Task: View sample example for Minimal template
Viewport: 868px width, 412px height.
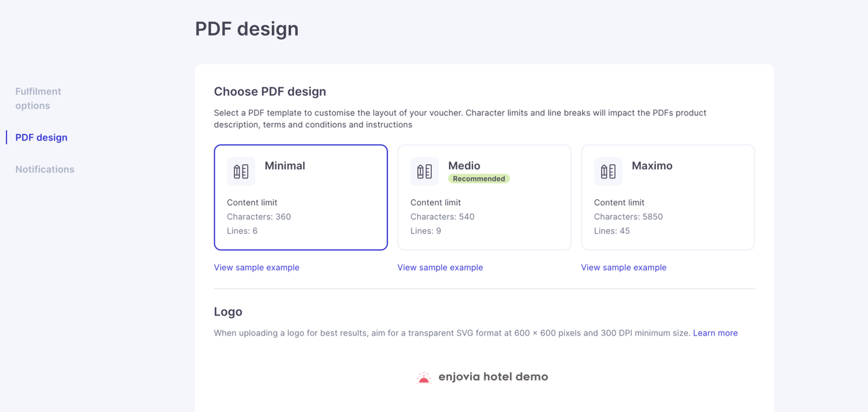Action: (257, 268)
